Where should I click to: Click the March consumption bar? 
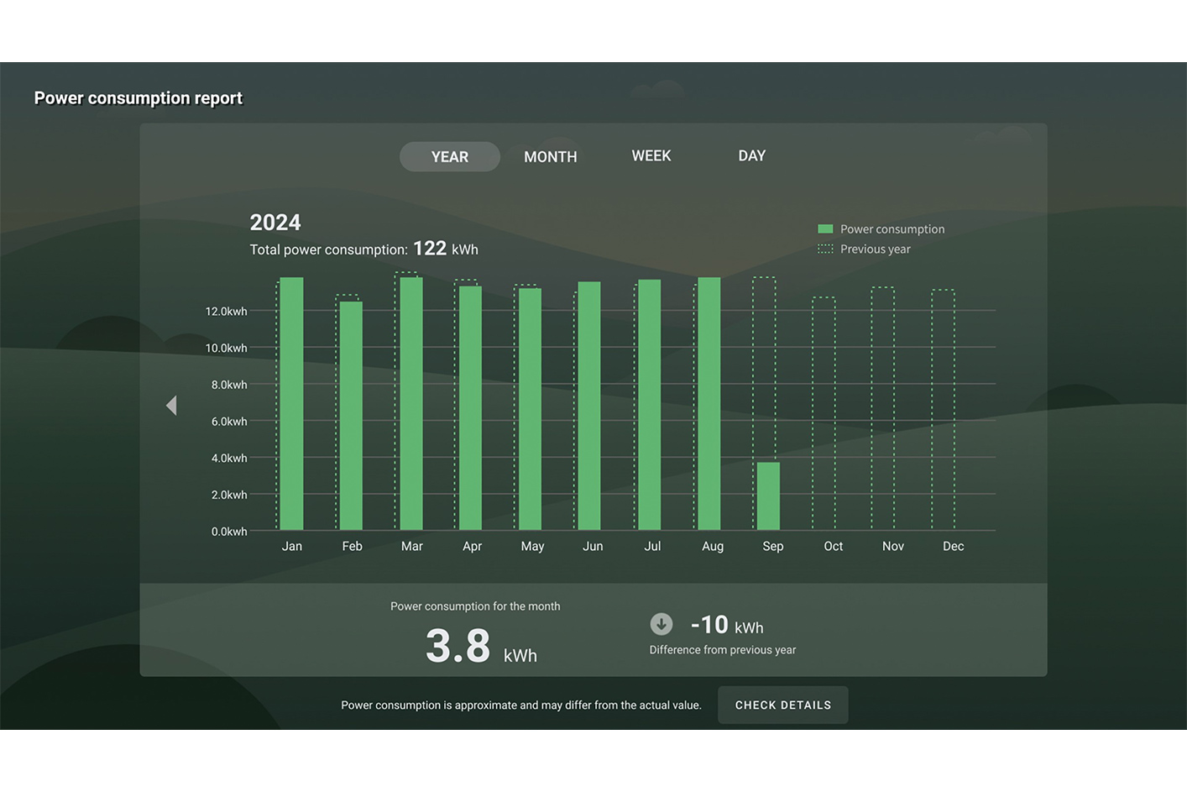tap(411, 403)
